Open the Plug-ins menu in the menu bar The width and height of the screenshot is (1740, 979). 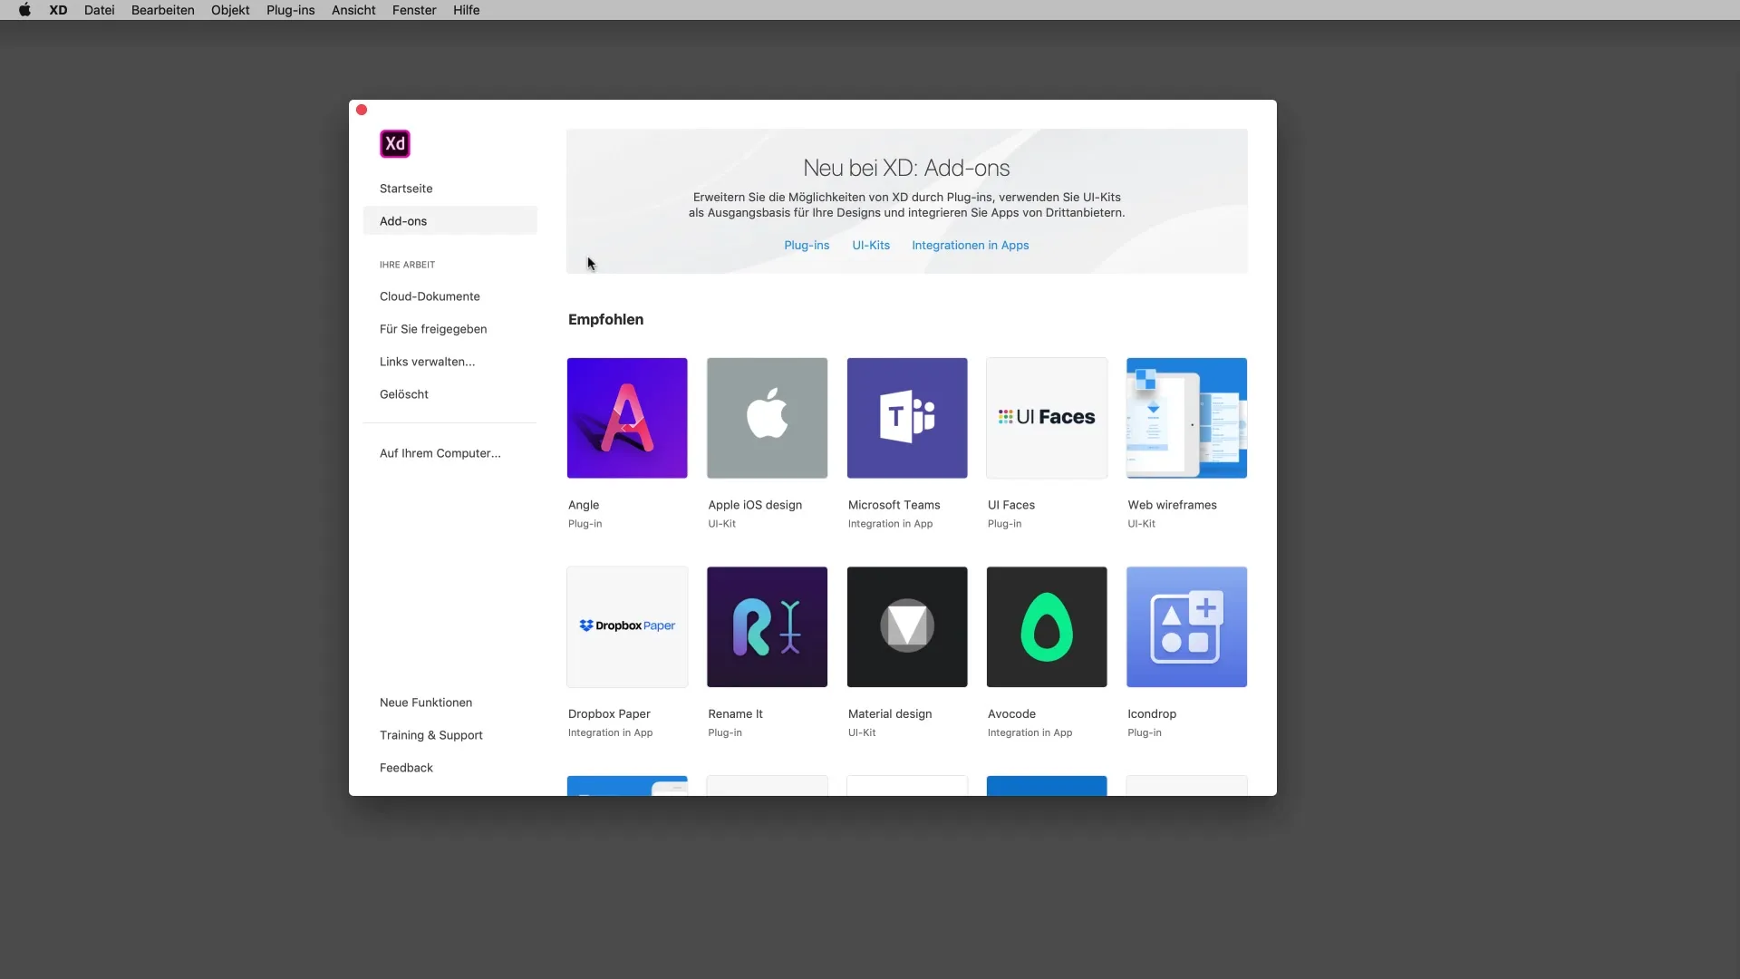(291, 10)
